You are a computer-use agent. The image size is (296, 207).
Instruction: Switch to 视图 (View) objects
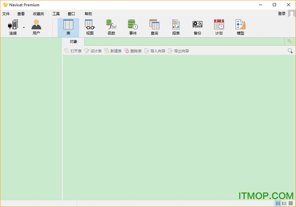[89, 27]
